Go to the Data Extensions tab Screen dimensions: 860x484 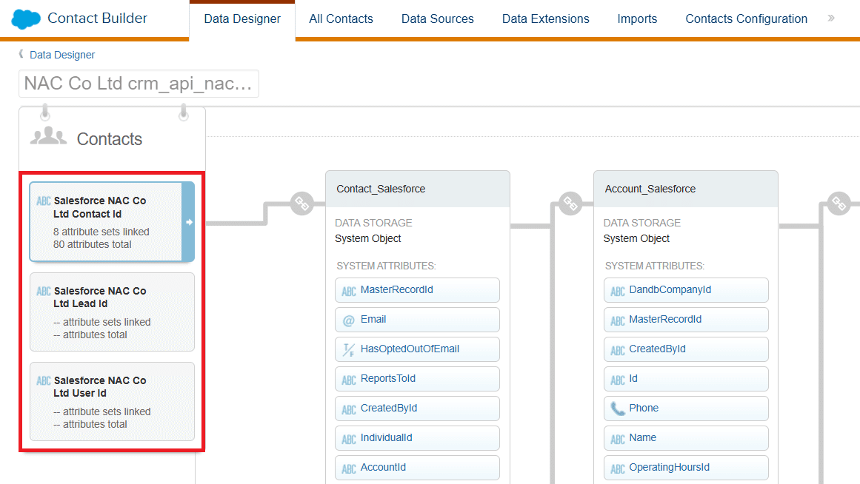tap(545, 19)
